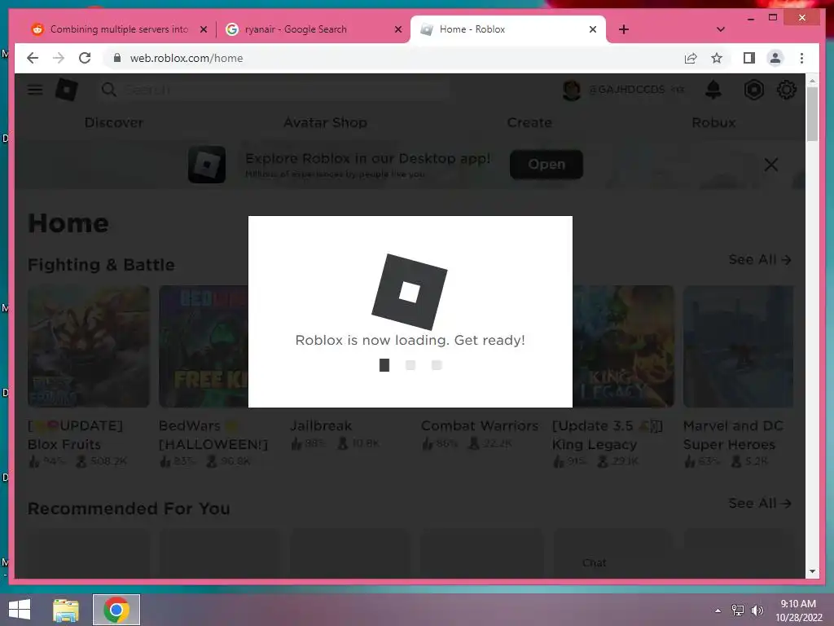Click the @GAJHDCCDS username link
The image size is (834, 626).
tap(626, 90)
